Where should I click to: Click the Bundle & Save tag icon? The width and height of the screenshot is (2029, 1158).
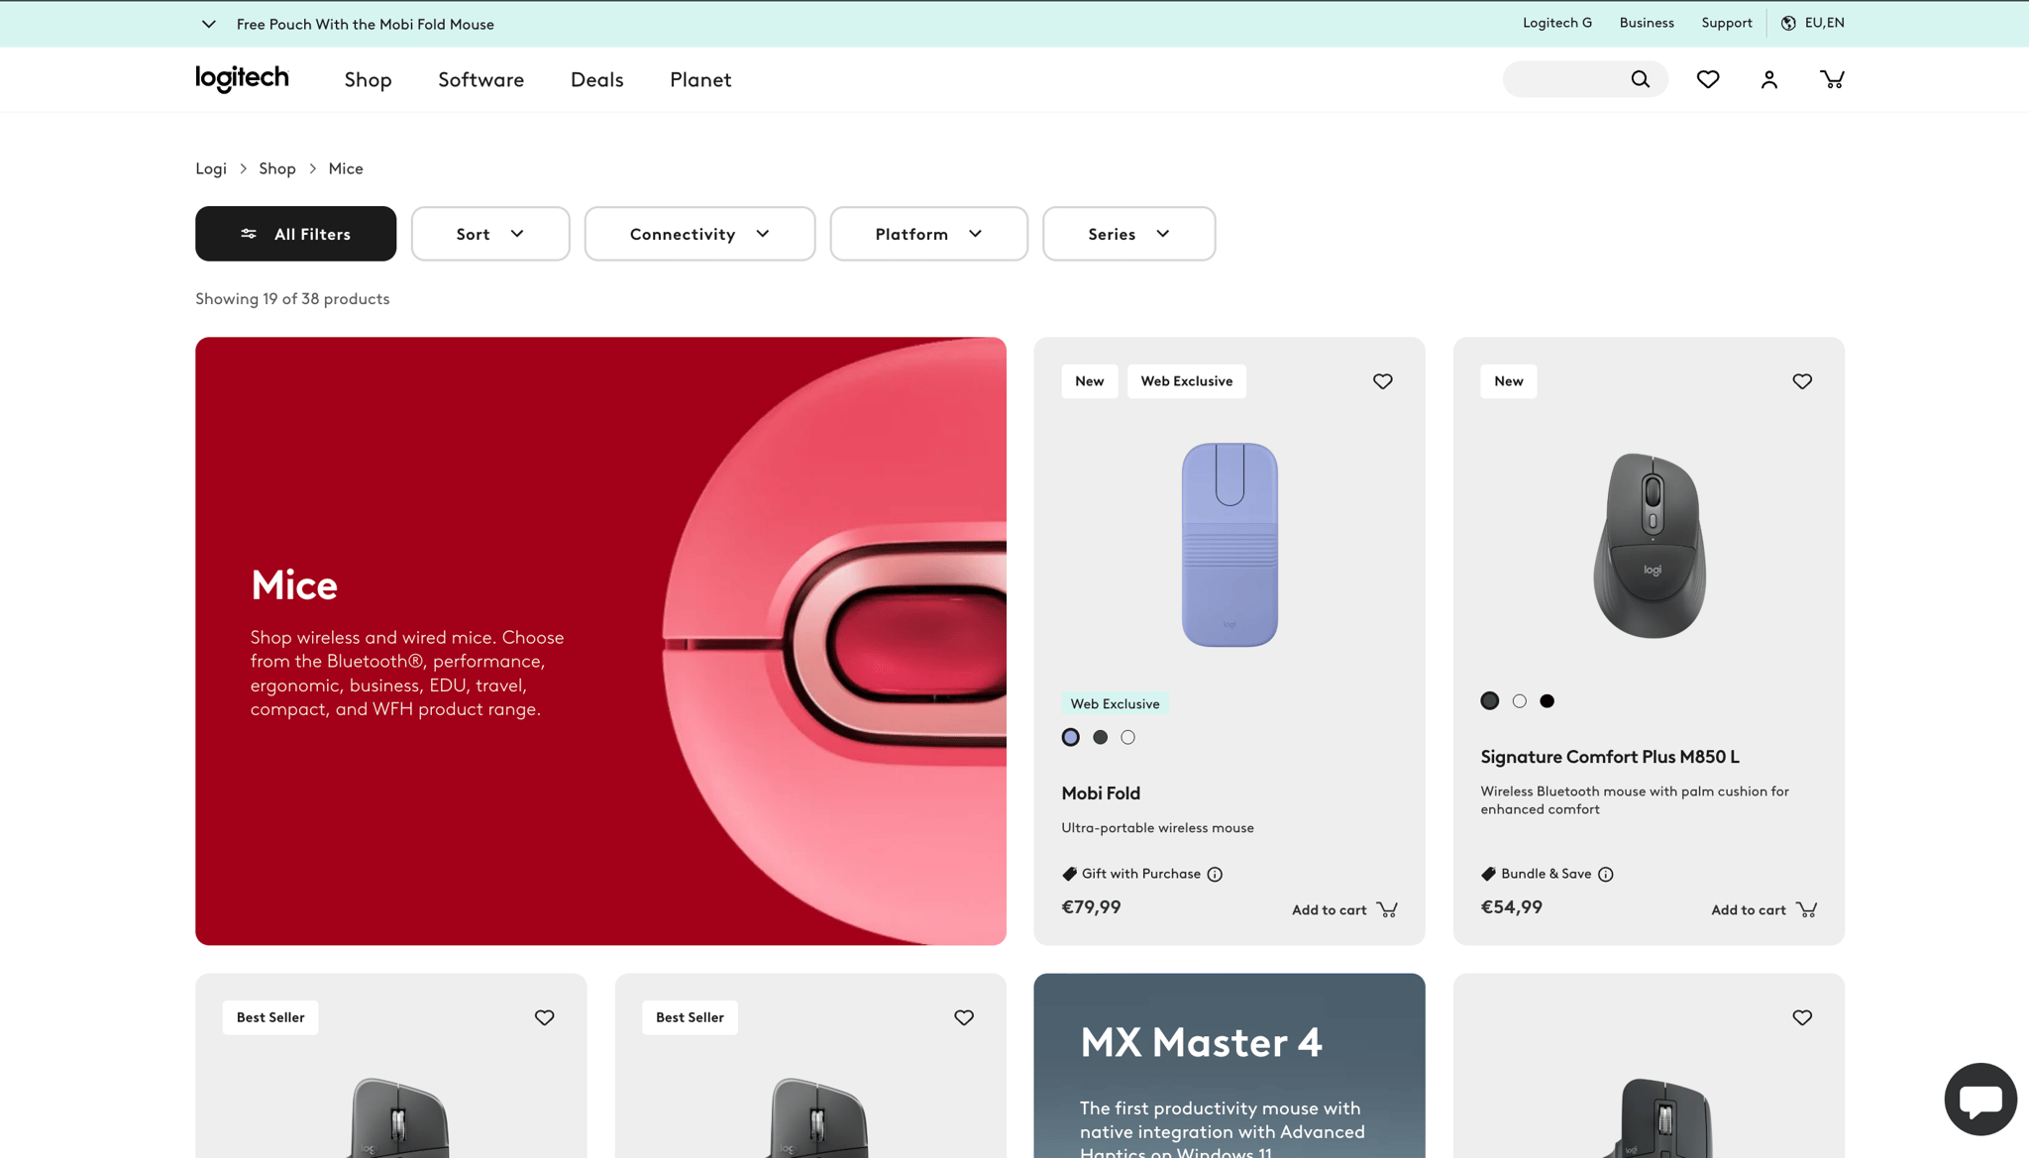click(1488, 874)
